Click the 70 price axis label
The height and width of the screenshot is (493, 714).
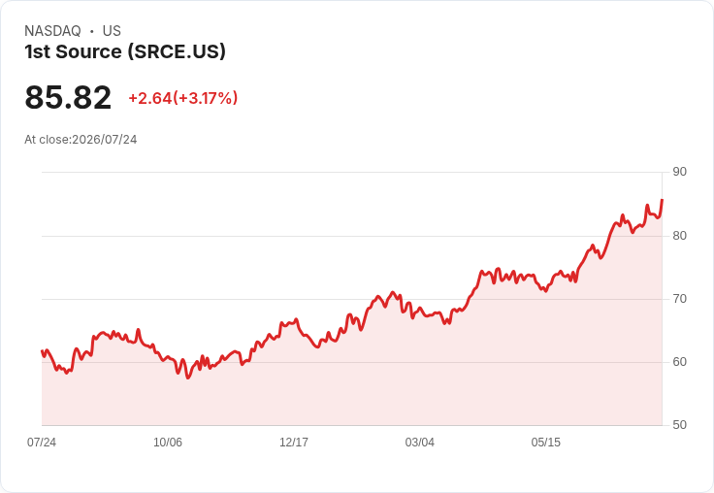pyautogui.click(x=679, y=299)
